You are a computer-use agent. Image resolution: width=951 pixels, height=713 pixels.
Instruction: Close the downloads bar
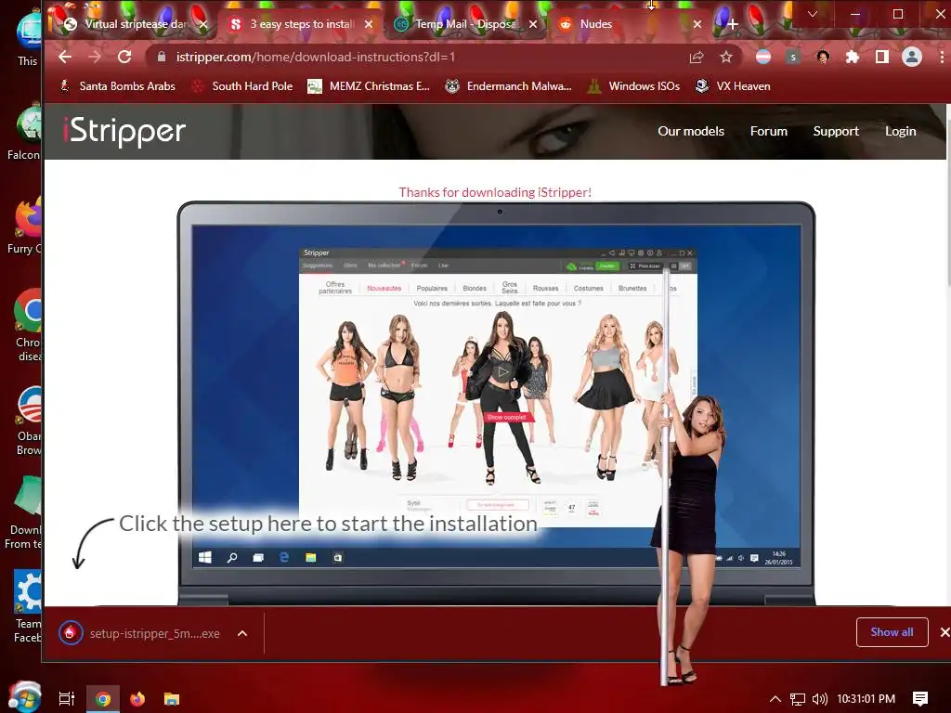click(944, 631)
